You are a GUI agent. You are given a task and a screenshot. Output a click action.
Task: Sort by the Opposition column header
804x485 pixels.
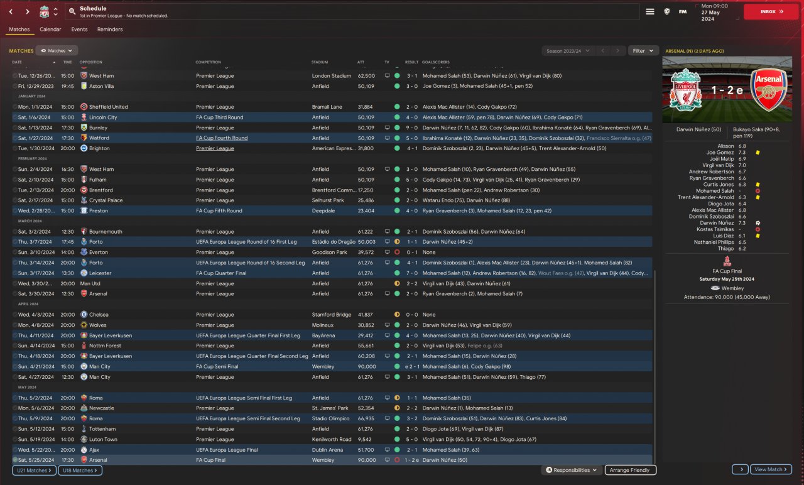(91, 62)
